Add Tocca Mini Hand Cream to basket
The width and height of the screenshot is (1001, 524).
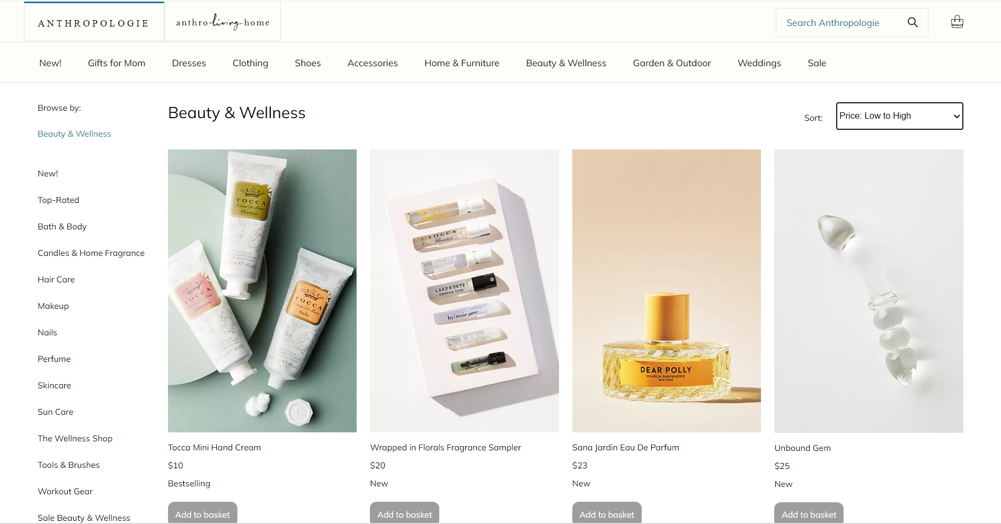pos(202,513)
